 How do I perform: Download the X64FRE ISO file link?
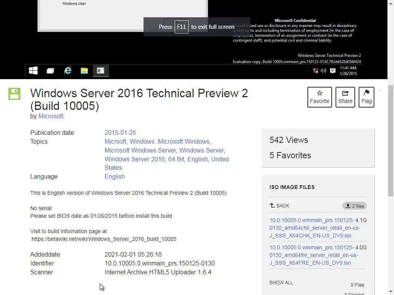click(x=315, y=255)
